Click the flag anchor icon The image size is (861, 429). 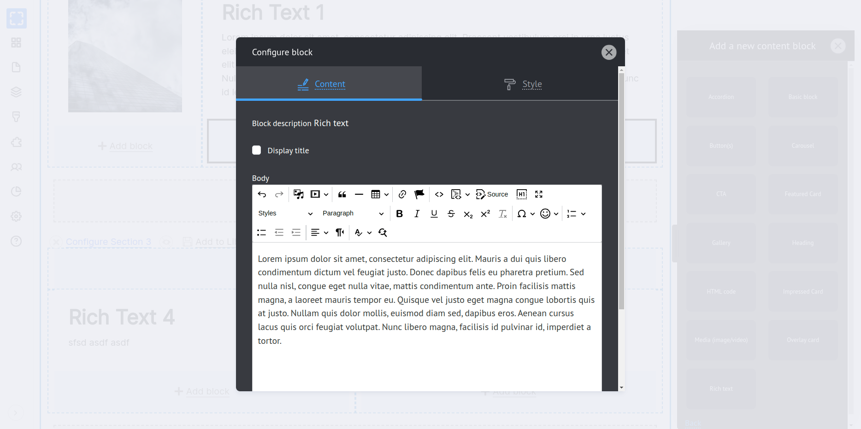[x=419, y=194]
